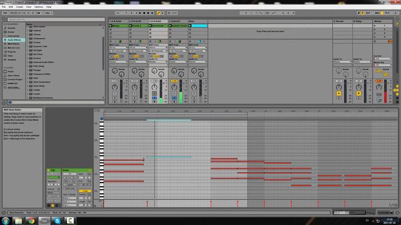Toggle the Sylenth1 track solo button
The image size is (401, 225).
pos(174,98)
